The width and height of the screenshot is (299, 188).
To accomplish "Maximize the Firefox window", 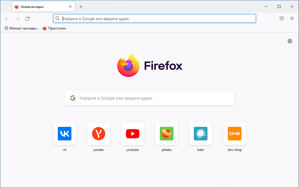I will (279, 7).
